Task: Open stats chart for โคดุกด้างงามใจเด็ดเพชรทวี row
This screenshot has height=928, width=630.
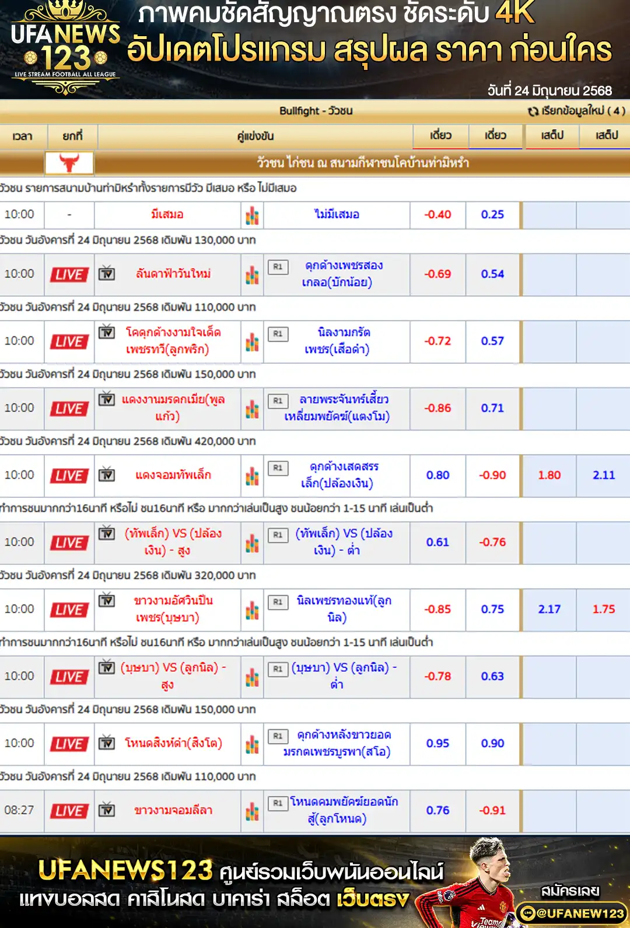Action: click(x=252, y=342)
